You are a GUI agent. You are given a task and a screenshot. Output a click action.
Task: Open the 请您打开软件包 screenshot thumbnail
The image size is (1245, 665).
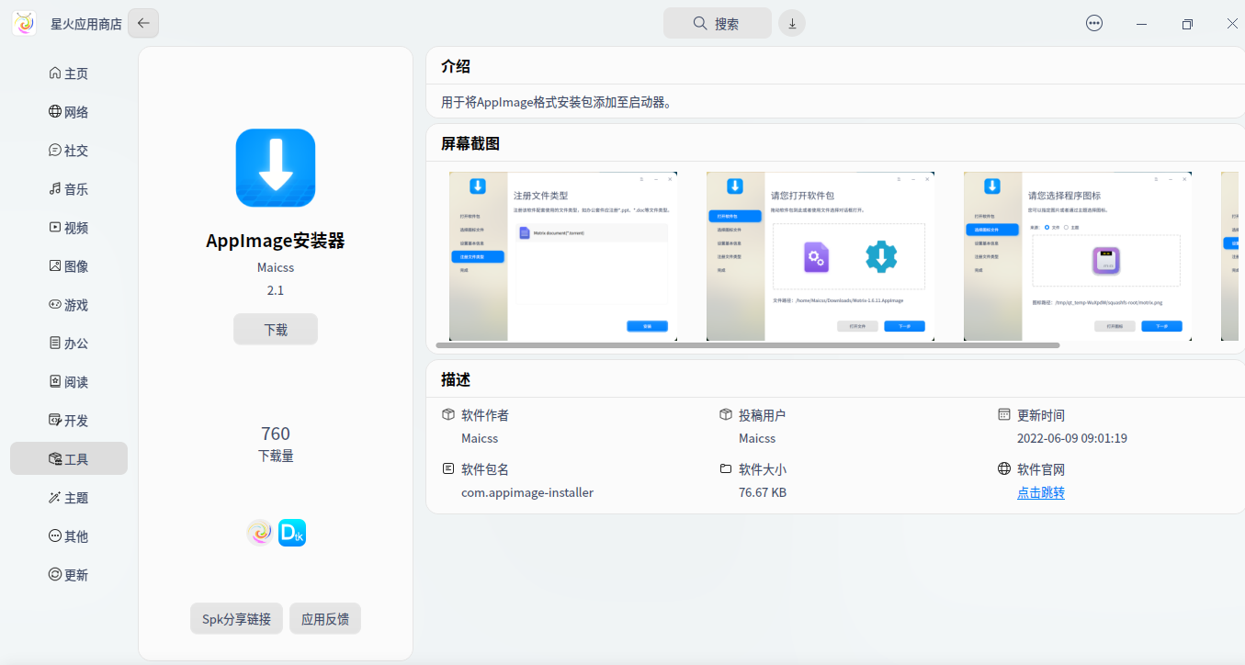(821, 256)
